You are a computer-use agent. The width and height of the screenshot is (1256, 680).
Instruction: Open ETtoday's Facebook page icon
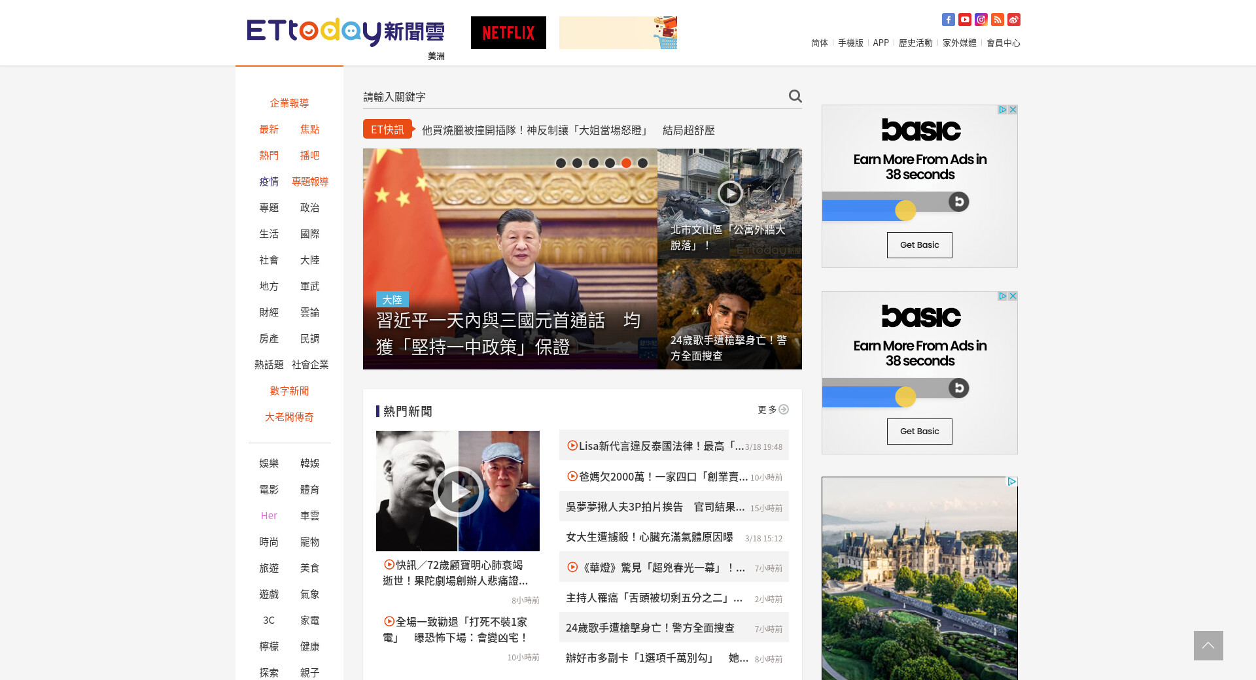[x=948, y=20]
